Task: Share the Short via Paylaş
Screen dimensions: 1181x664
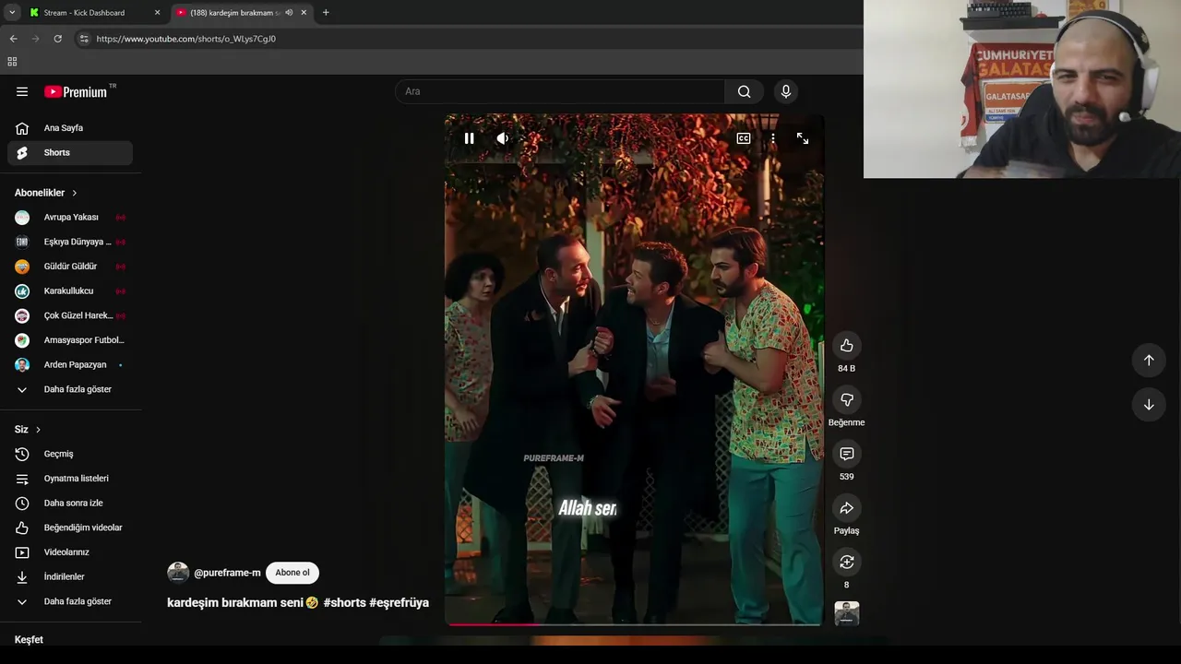Action: coord(846,508)
